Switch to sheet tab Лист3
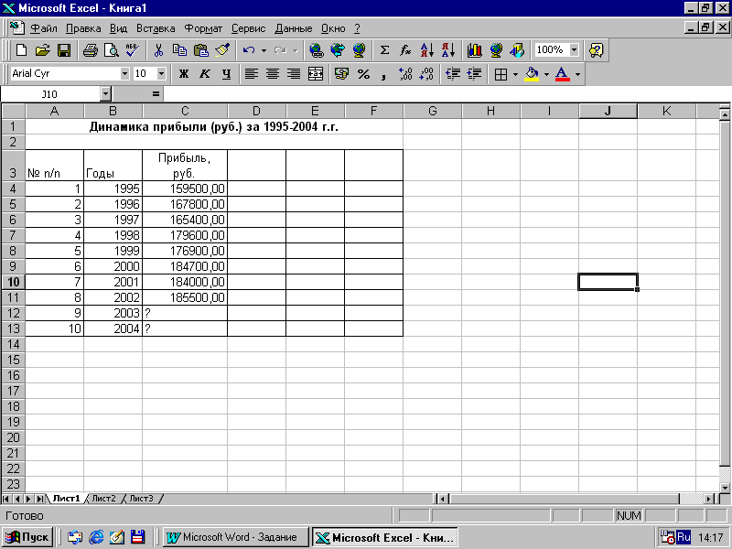732x549 pixels. coord(141,499)
